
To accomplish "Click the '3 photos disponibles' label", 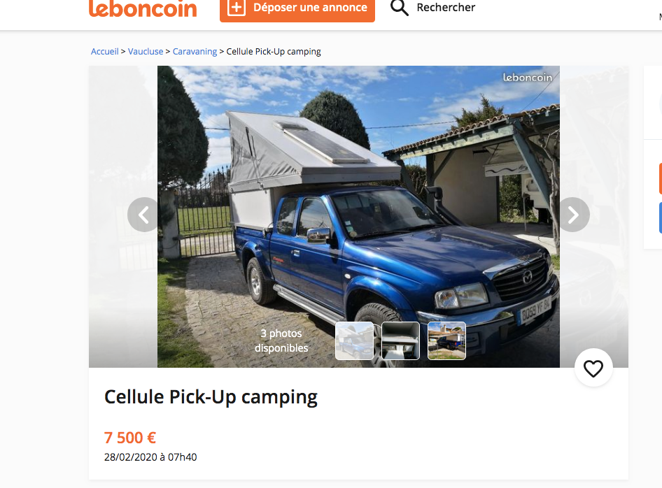I will coord(281,340).
